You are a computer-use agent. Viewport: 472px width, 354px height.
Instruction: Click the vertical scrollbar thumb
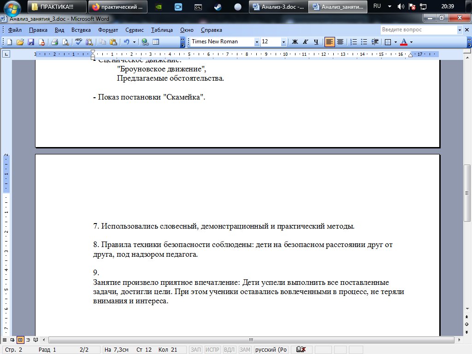467,193
